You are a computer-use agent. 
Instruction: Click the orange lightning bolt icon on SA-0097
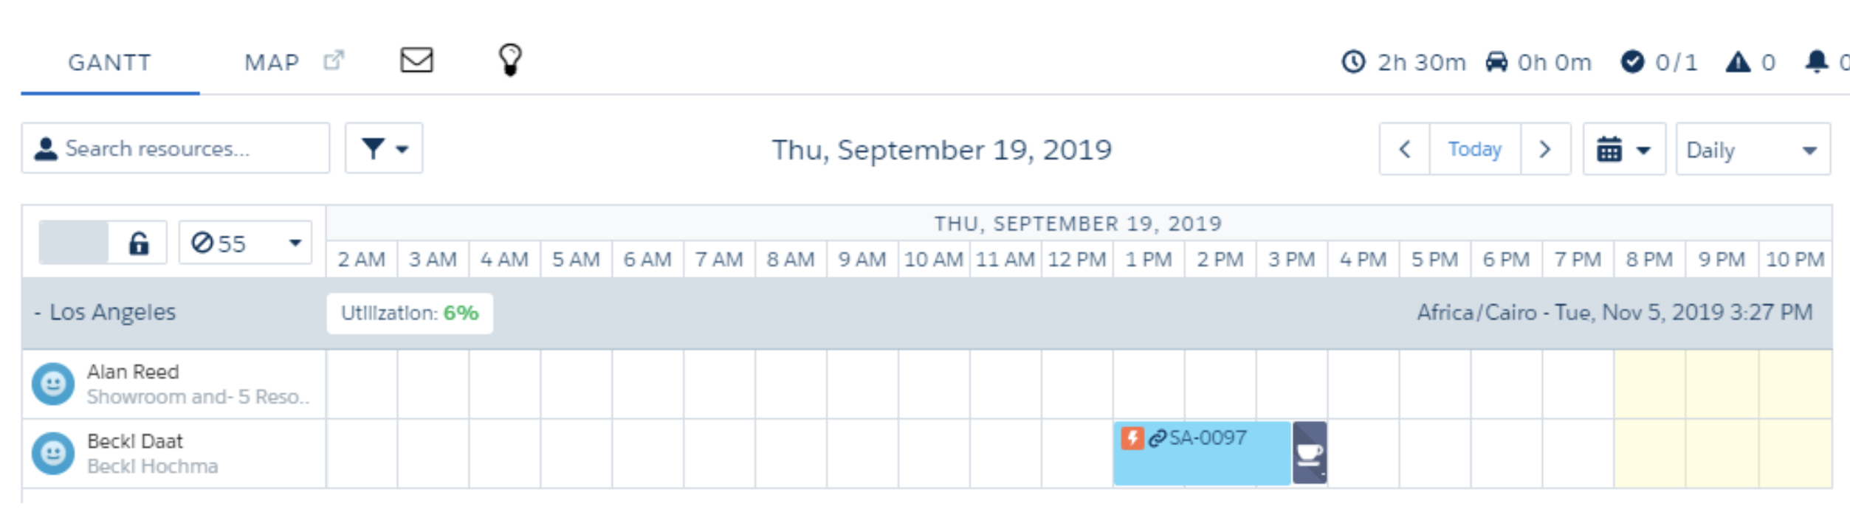(1132, 438)
